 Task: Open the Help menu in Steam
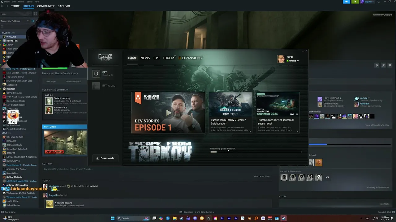pos(37,2)
